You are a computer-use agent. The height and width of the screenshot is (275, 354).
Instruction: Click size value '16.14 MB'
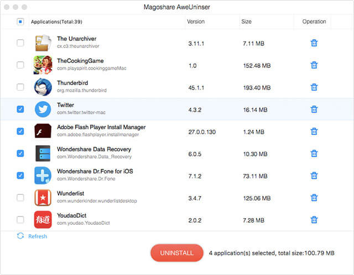tap(255, 110)
